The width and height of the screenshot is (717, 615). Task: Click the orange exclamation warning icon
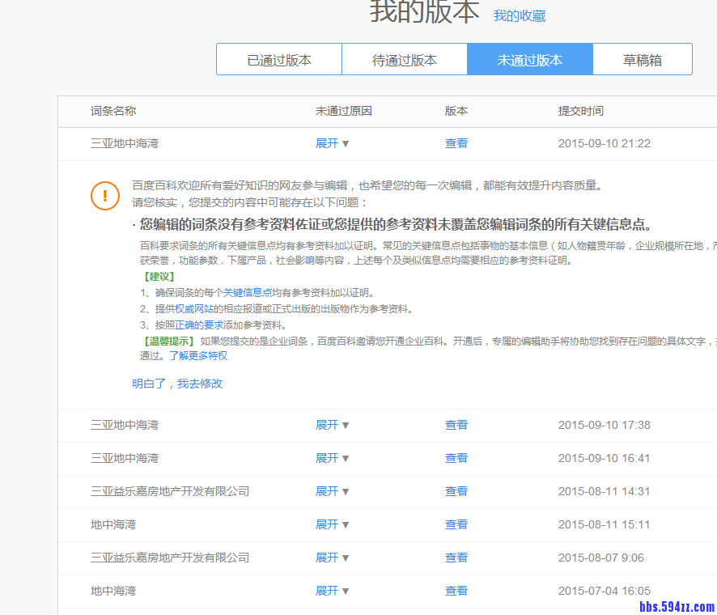tap(105, 195)
